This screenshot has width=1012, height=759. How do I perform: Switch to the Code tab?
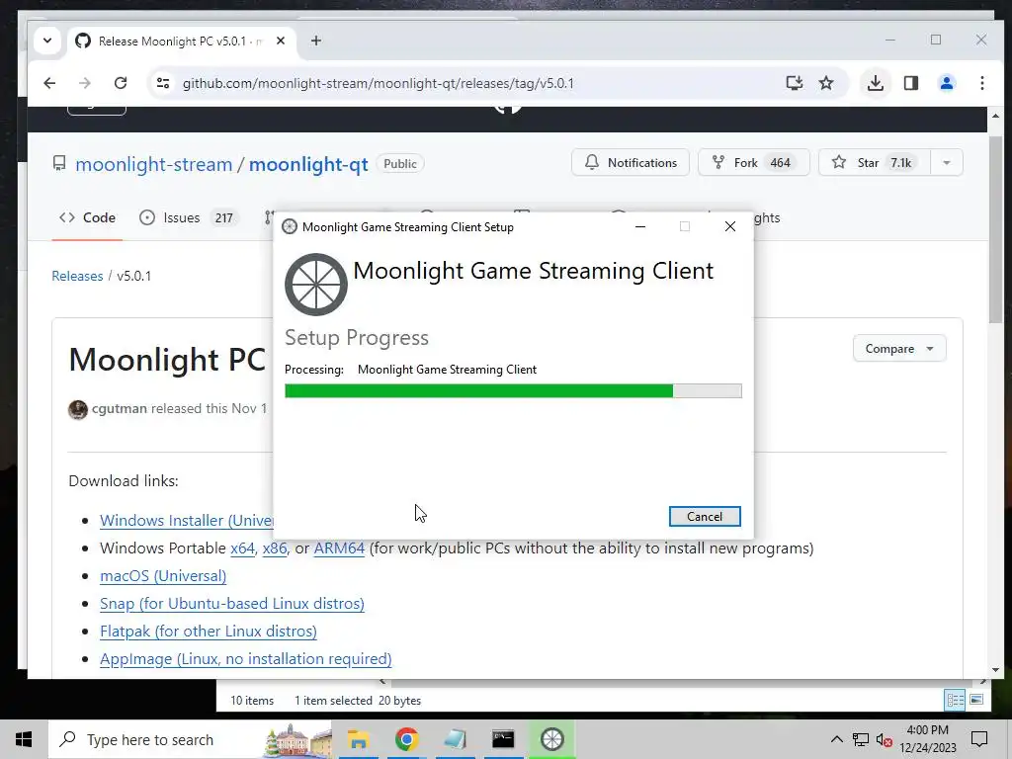pos(87,217)
